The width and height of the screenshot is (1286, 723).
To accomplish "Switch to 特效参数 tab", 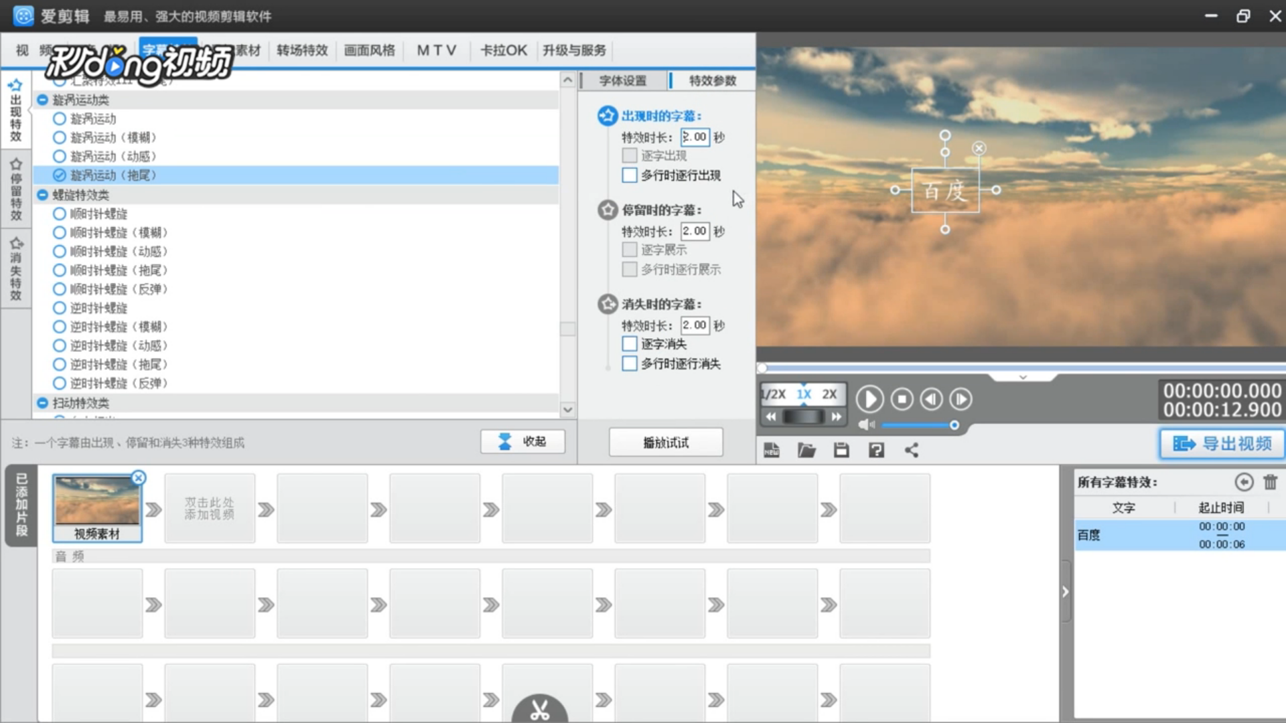I will click(x=713, y=80).
